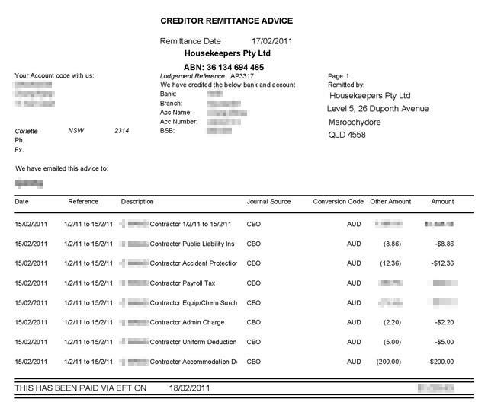
Task: Select the ABN: 36 134 694 465 text
Action: 223,67
